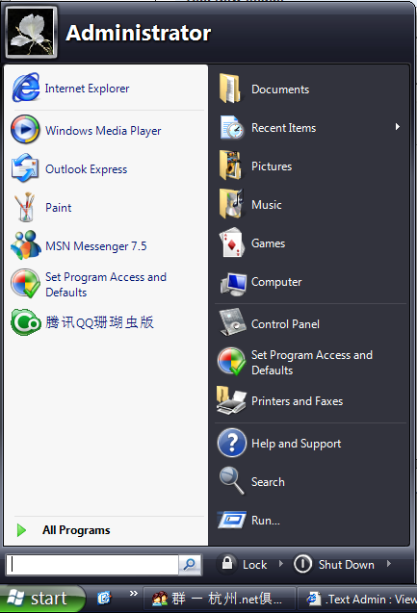The height and width of the screenshot is (613, 417).
Task: Focus the Start menu search input box
Action: (92, 565)
